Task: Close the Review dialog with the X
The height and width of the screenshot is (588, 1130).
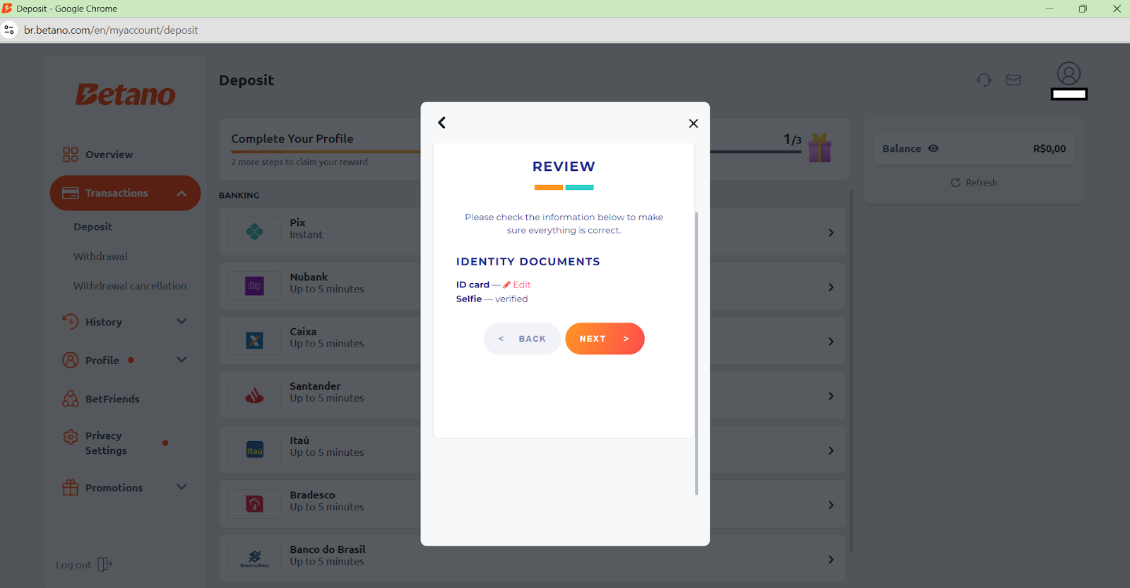Action: pyautogui.click(x=693, y=124)
